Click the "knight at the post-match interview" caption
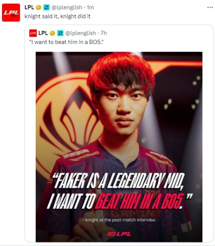 pyautogui.click(x=119, y=220)
